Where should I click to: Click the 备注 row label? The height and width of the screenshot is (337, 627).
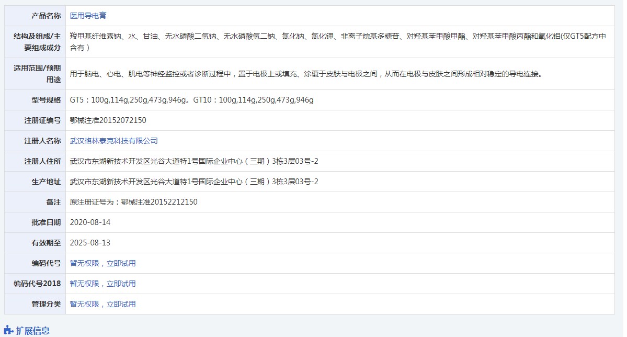53,202
